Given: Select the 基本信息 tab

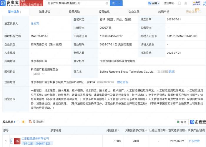Looking at the screenshot, I should click(x=15, y=12).
